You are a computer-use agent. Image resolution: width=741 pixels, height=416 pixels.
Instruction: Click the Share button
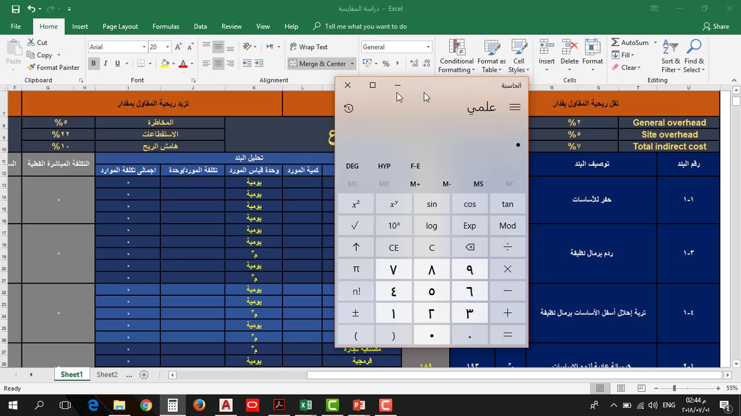tap(716, 27)
